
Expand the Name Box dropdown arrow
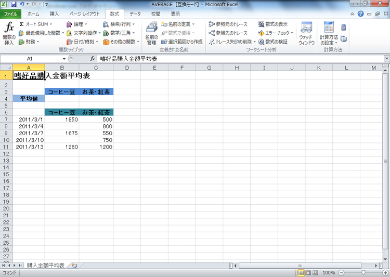(64, 59)
